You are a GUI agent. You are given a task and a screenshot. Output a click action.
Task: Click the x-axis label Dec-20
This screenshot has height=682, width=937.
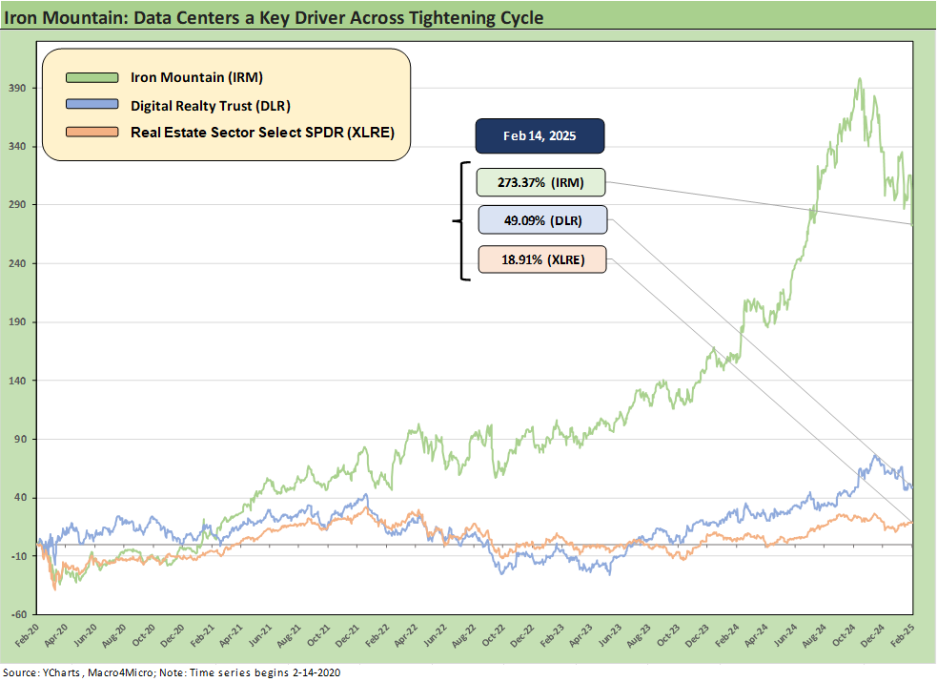tap(173, 635)
